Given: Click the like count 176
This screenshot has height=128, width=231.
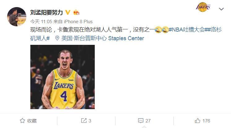Looking at the screenshot, I should tap(206, 121).
